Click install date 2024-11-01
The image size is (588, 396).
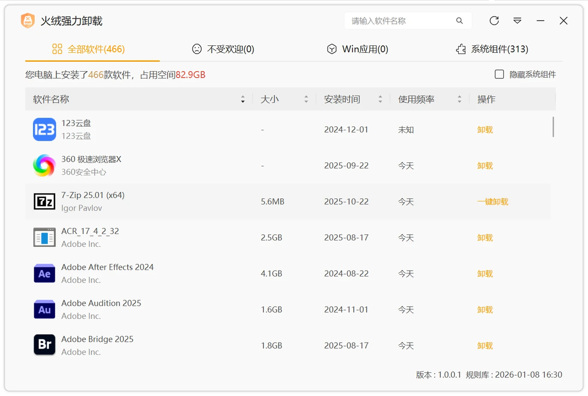346,310
